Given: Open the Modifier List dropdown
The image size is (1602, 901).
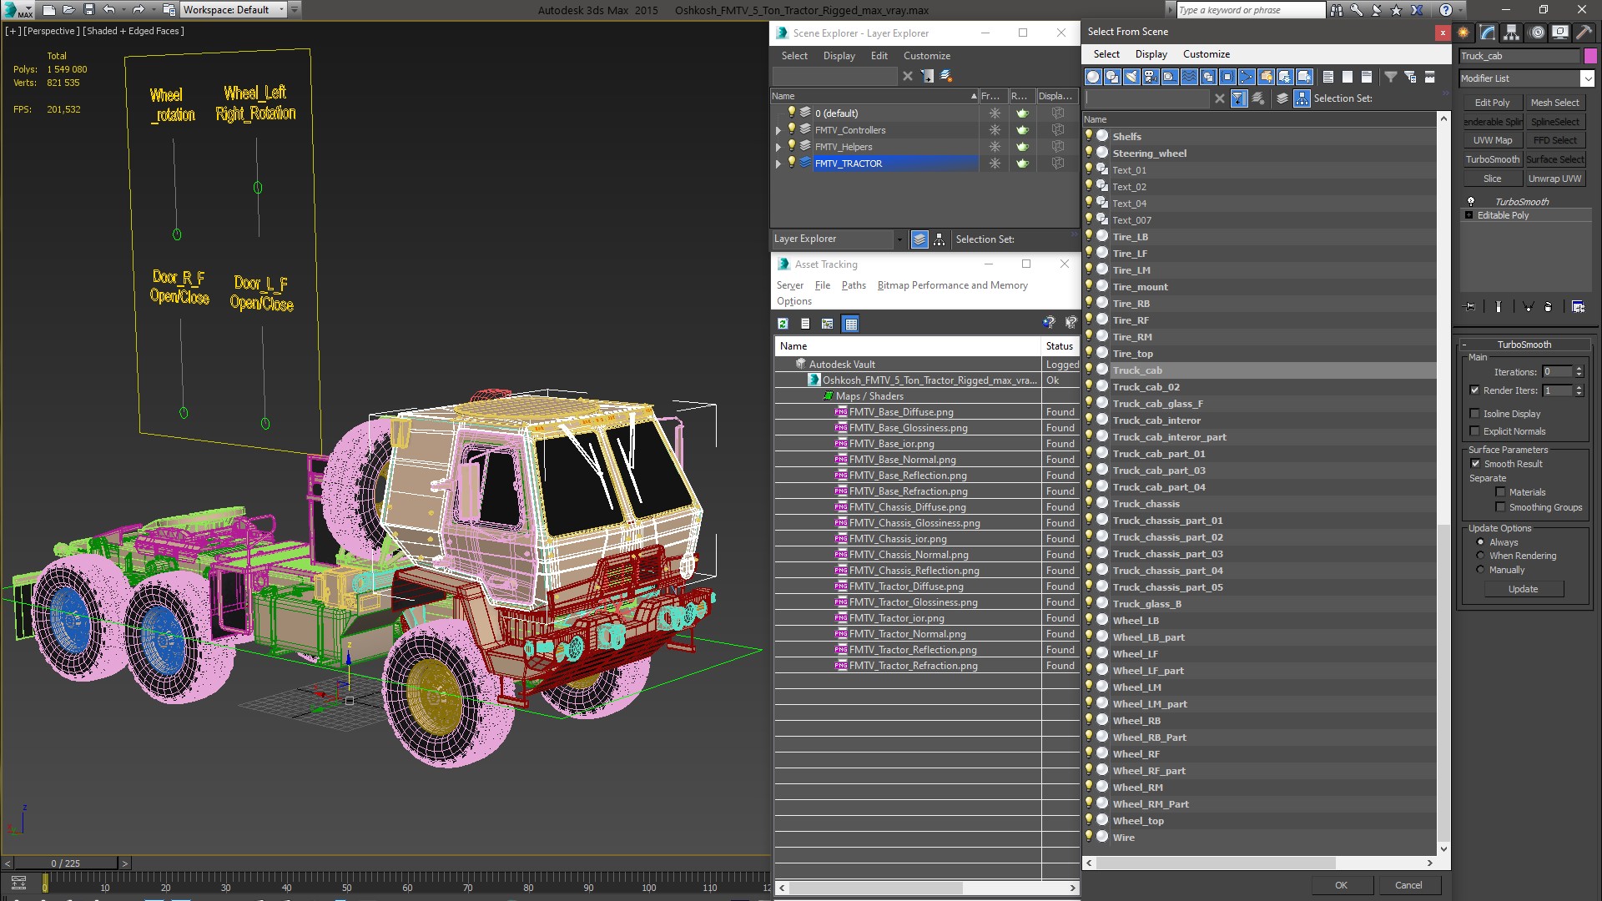Looking at the screenshot, I should click(1587, 78).
